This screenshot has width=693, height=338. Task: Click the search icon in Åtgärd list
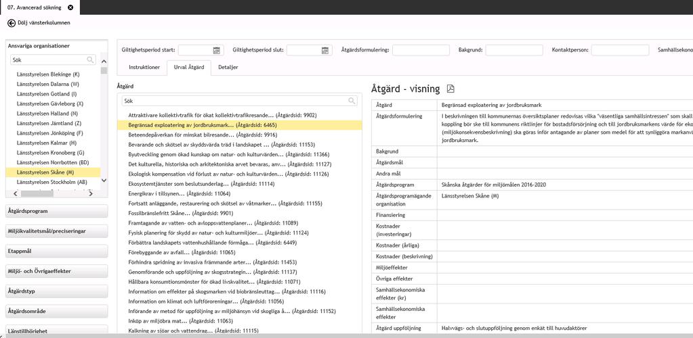click(x=352, y=101)
